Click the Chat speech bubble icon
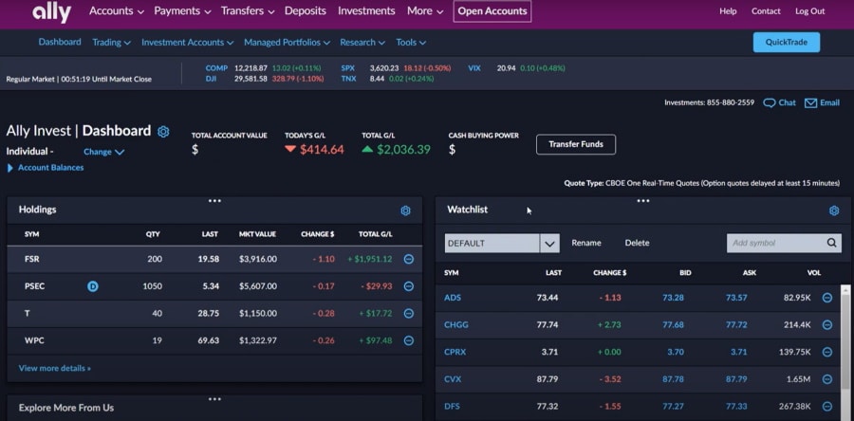The image size is (854, 421). click(x=769, y=103)
